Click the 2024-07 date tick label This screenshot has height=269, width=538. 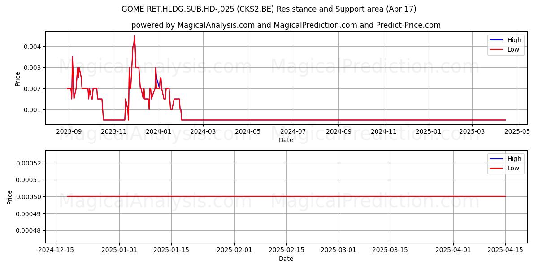(x=293, y=132)
